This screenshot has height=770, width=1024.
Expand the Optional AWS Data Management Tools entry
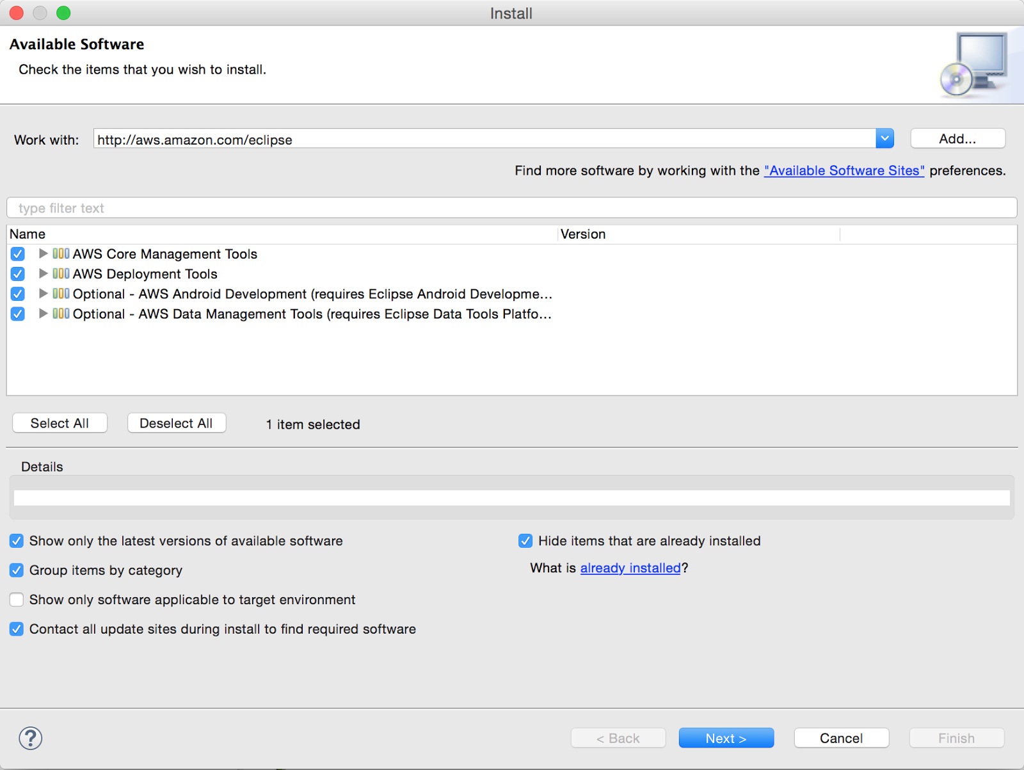[42, 314]
